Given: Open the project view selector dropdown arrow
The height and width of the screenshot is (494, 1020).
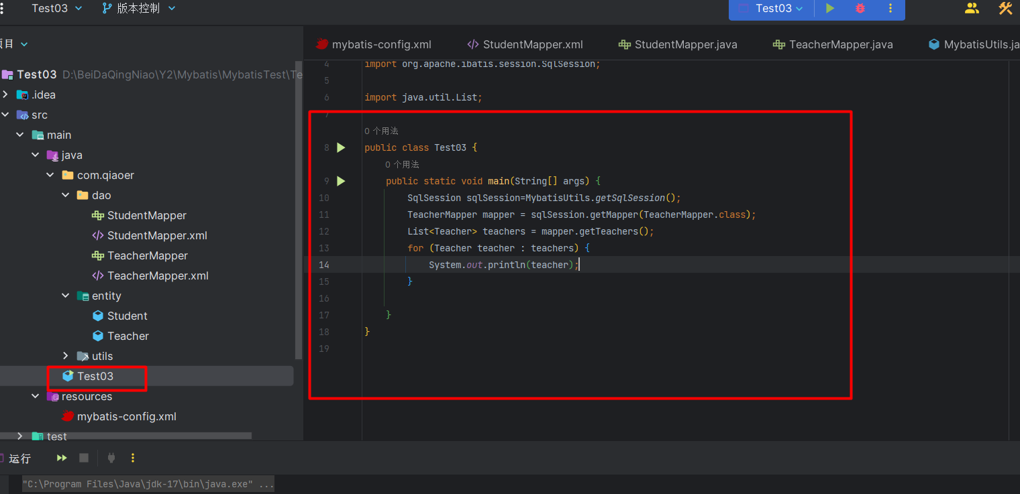Looking at the screenshot, I should pos(25,44).
